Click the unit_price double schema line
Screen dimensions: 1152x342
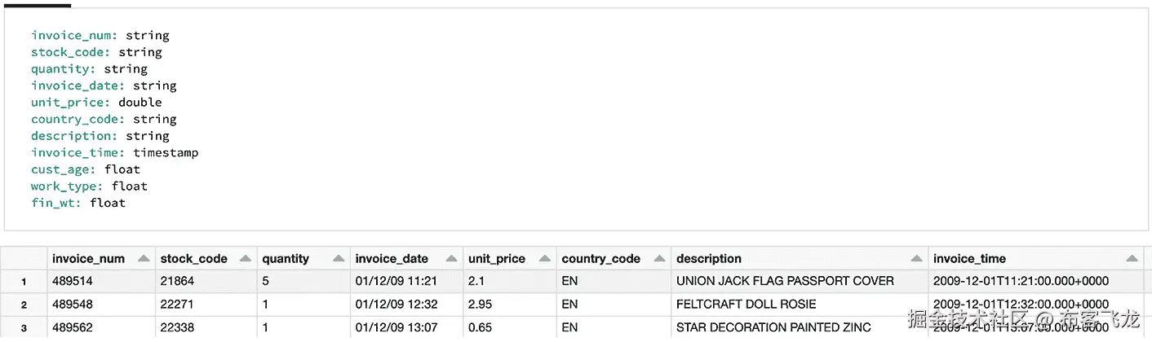tap(96, 103)
